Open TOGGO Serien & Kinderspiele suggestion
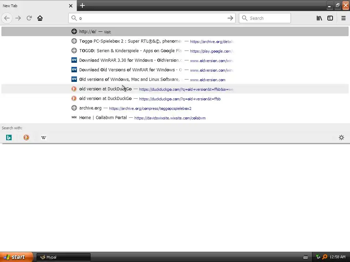 tap(175, 51)
